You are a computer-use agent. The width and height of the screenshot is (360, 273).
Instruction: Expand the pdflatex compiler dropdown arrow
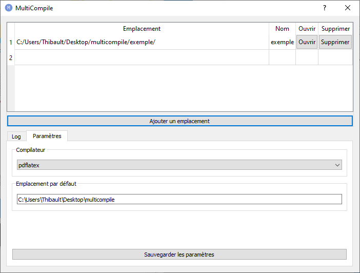[337, 165]
